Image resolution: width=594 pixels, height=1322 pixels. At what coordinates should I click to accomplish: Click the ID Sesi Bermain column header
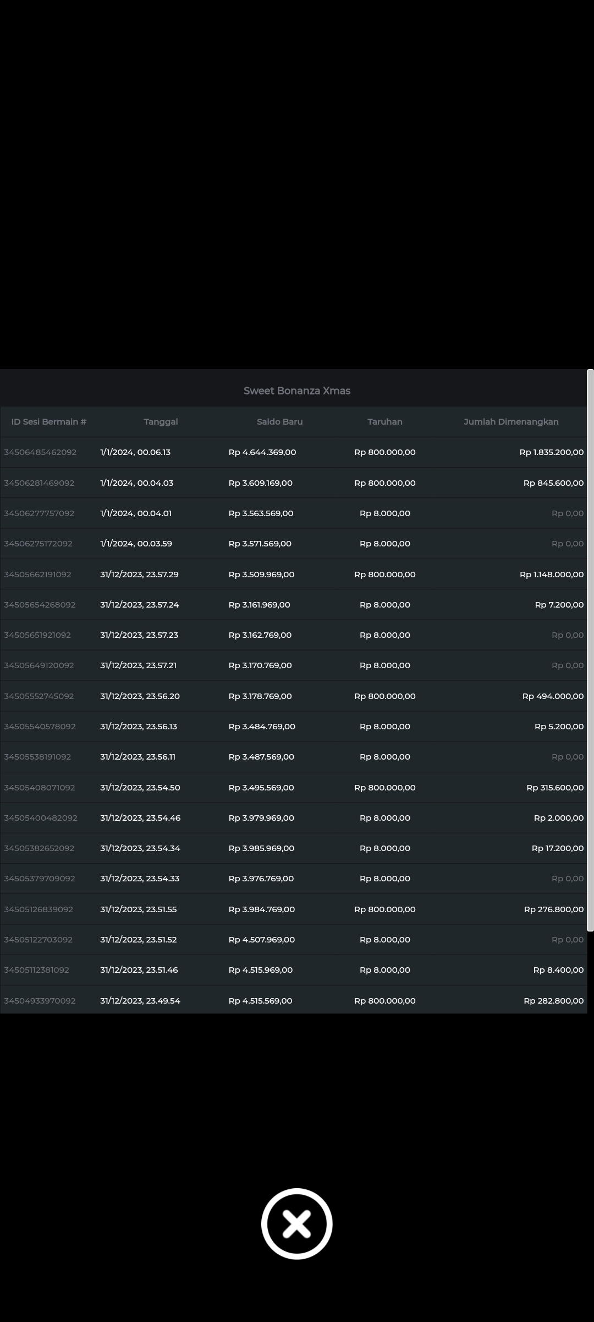pos(49,421)
